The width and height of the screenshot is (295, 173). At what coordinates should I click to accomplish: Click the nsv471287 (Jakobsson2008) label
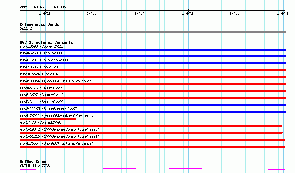point(45,60)
